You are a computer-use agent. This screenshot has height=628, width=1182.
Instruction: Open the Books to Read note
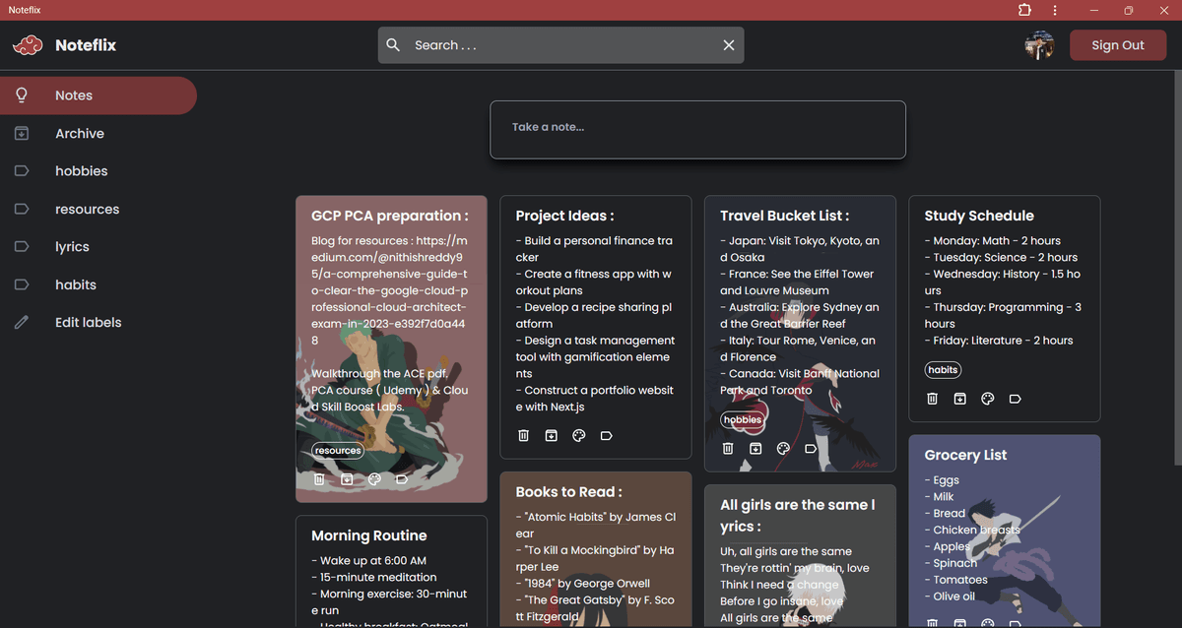pyautogui.click(x=596, y=550)
